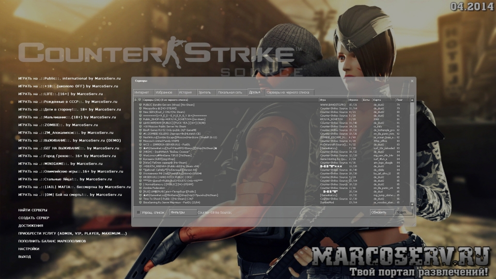Sort servers by the Пинг column

[x=400, y=99]
